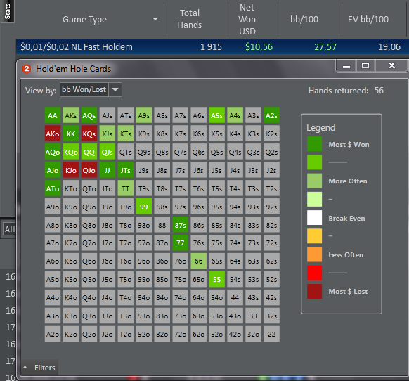This screenshot has height=381, width=409.
Task: Click the QJo red hand cell
Action: tap(89, 170)
